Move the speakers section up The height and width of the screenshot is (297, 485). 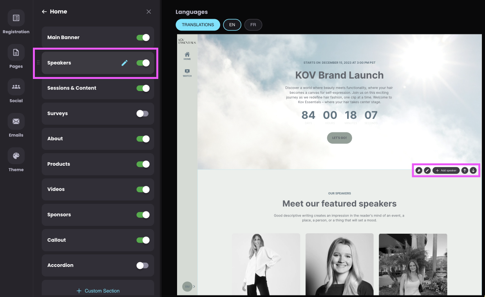(465, 170)
